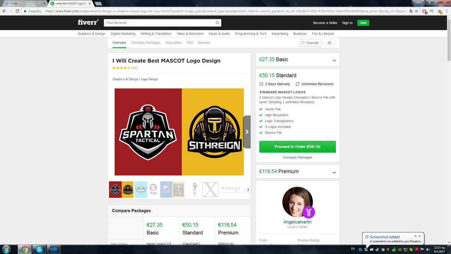Open Video & Animation category

(x=190, y=33)
